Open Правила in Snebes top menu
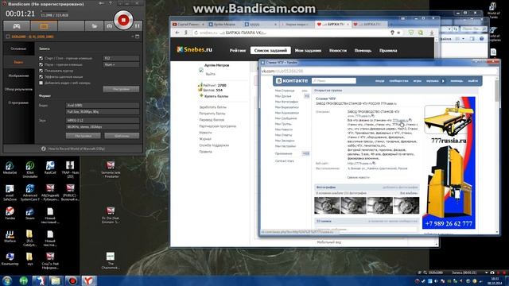 (x=388, y=51)
